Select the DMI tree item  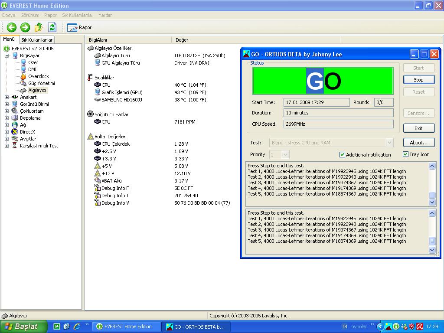click(x=32, y=69)
